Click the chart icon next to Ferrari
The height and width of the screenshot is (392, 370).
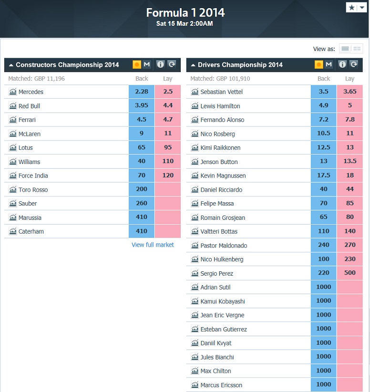pyautogui.click(x=12, y=120)
